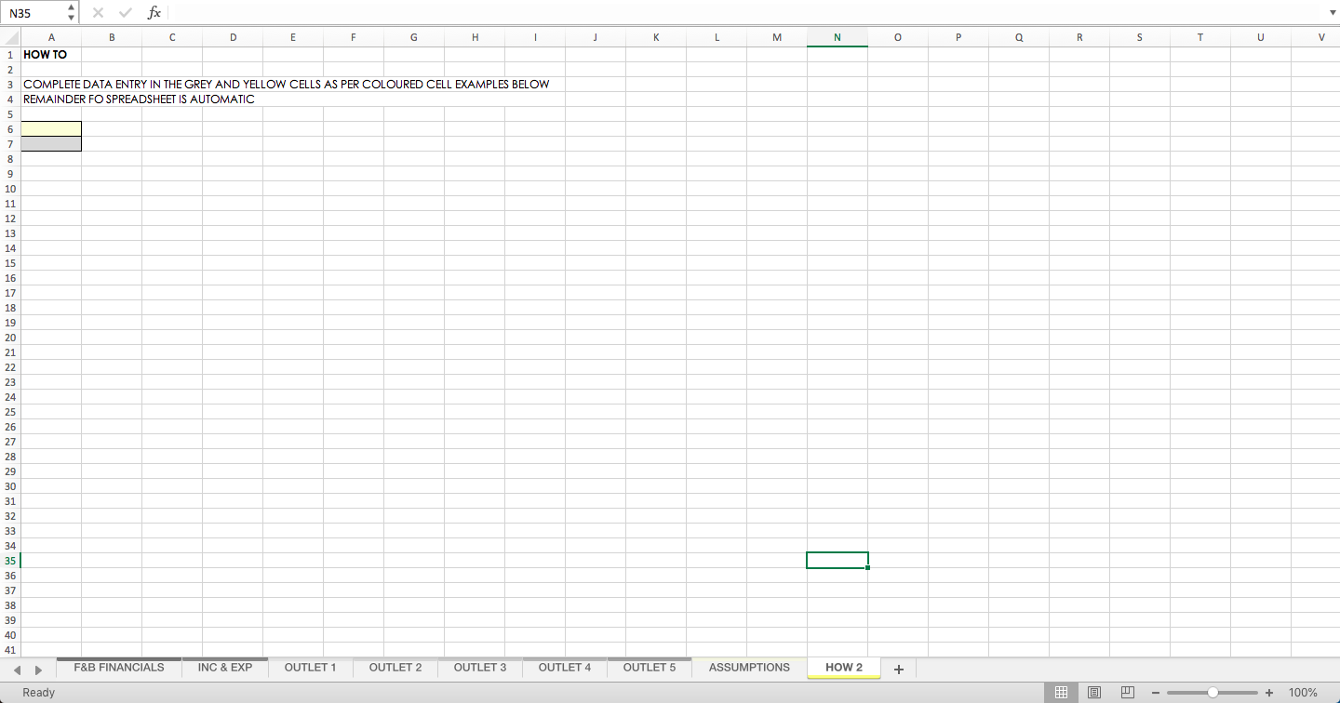Switch to Normal view icon

tap(1061, 693)
